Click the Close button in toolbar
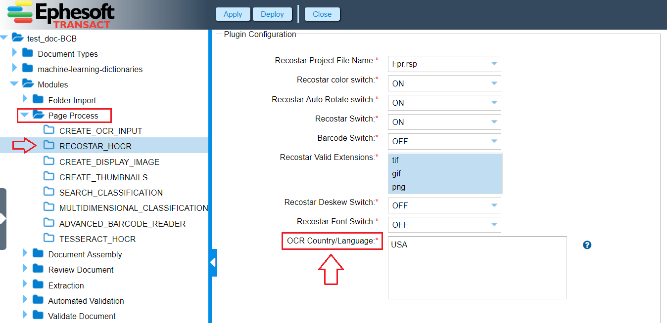This screenshot has width=667, height=323. (x=322, y=14)
